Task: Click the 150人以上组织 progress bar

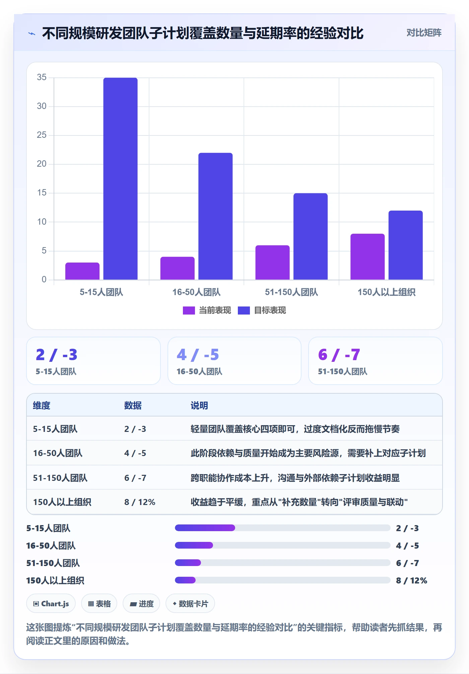Action: pyautogui.click(x=283, y=580)
